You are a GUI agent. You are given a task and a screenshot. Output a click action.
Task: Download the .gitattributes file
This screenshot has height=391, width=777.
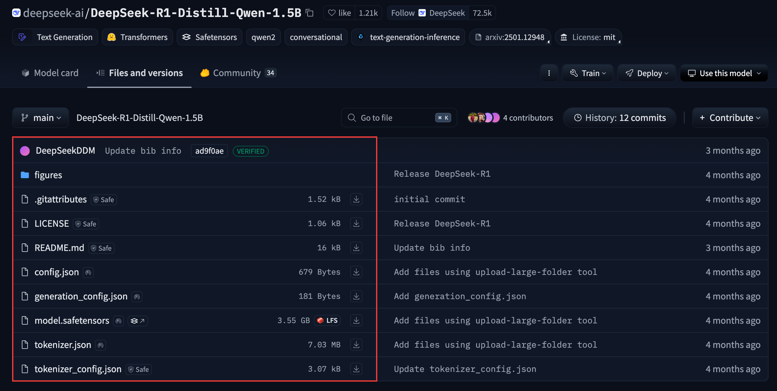pyautogui.click(x=356, y=199)
